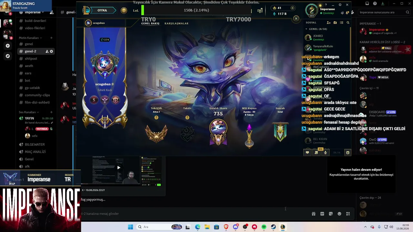Open the coin stack loot icon in League header
Screen dimensions: 413x232
[x=260, y=10]
